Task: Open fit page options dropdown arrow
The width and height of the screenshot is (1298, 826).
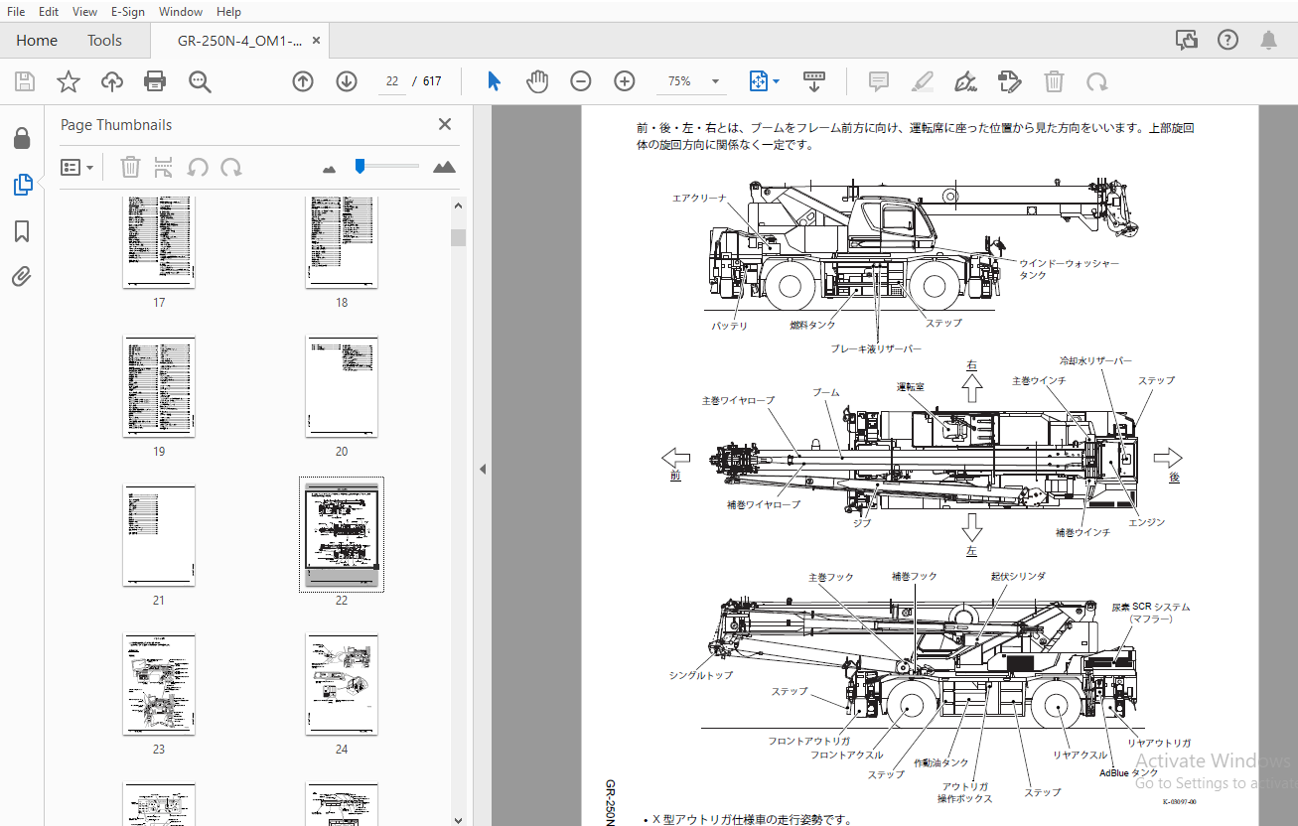Action: [x=777, y=81]
